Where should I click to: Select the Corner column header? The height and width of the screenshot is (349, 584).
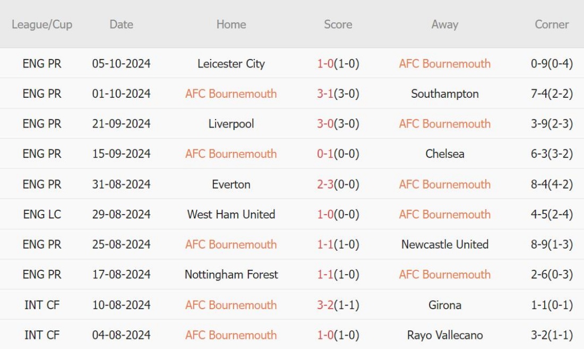point(552,24)
